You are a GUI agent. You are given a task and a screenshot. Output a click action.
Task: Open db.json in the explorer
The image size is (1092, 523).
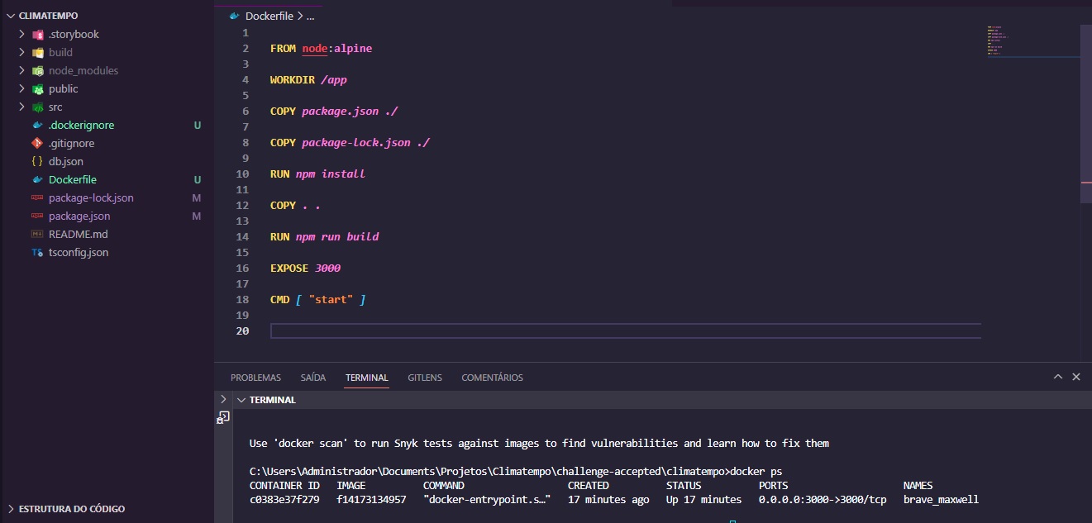(x=66, y=162)
